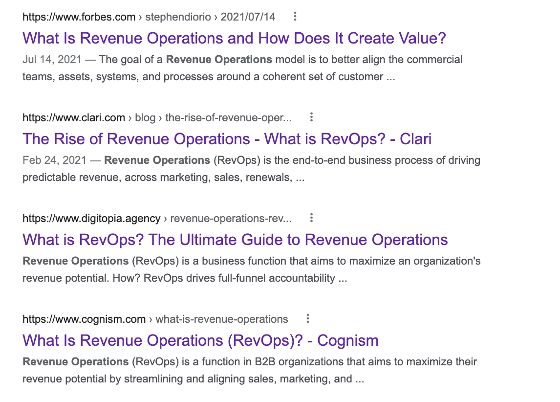Open the three-dot options for the Clari result
The height and width of the screenshot is (402, 560).
[x=311, y=117]
